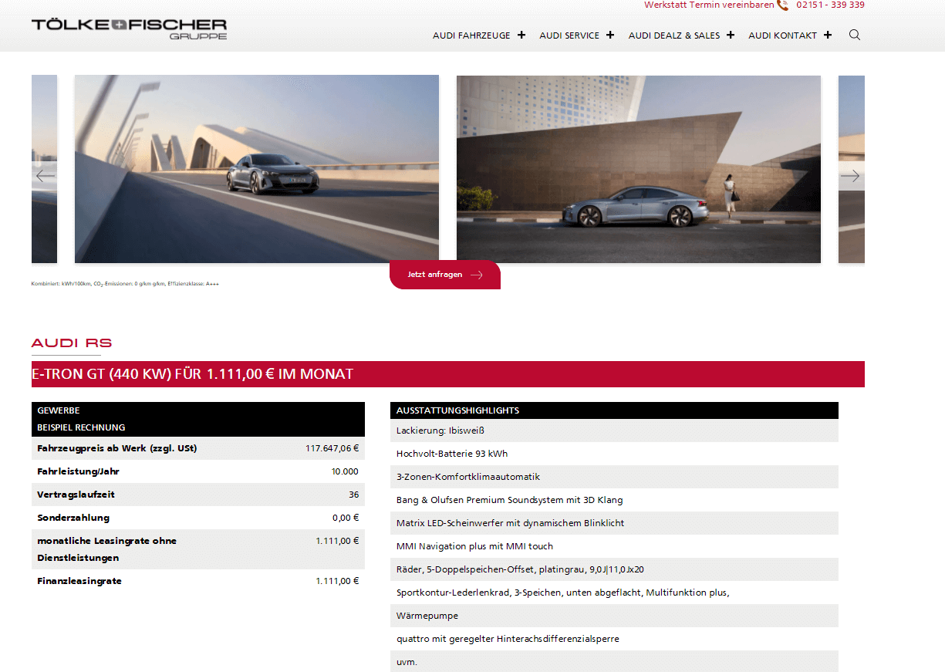
Task: Click the consumption and CO2 emissions note
Action: coord(125,283)
